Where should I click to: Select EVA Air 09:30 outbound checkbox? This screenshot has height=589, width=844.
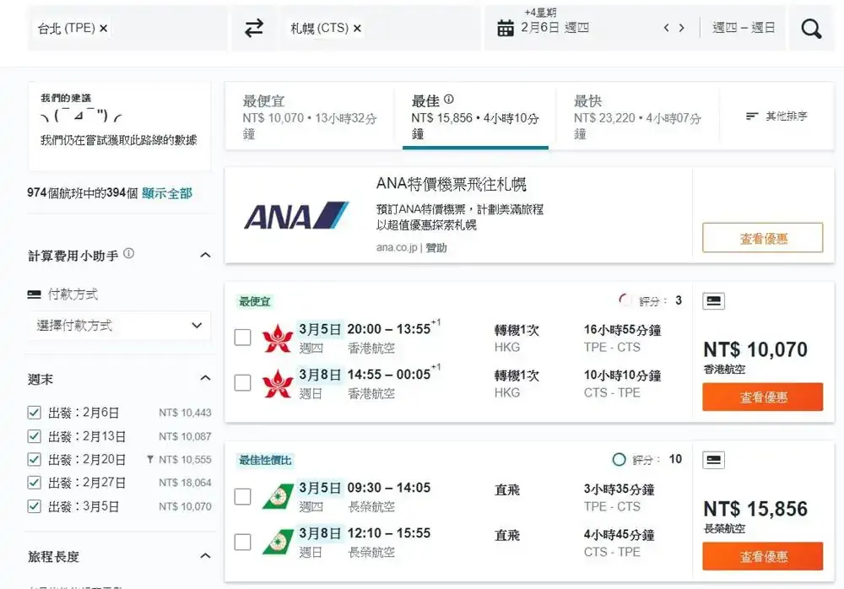[x=243, y=496]
